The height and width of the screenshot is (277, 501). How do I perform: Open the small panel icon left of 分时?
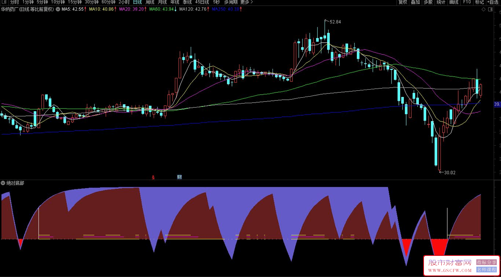point(5,2)
